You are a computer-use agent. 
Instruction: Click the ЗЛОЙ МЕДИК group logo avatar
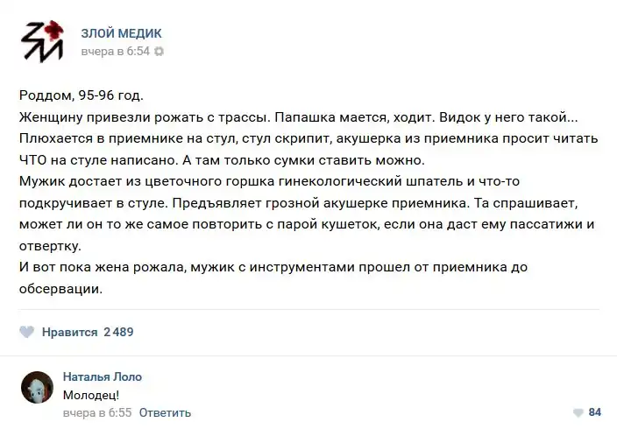click(41, 41)
